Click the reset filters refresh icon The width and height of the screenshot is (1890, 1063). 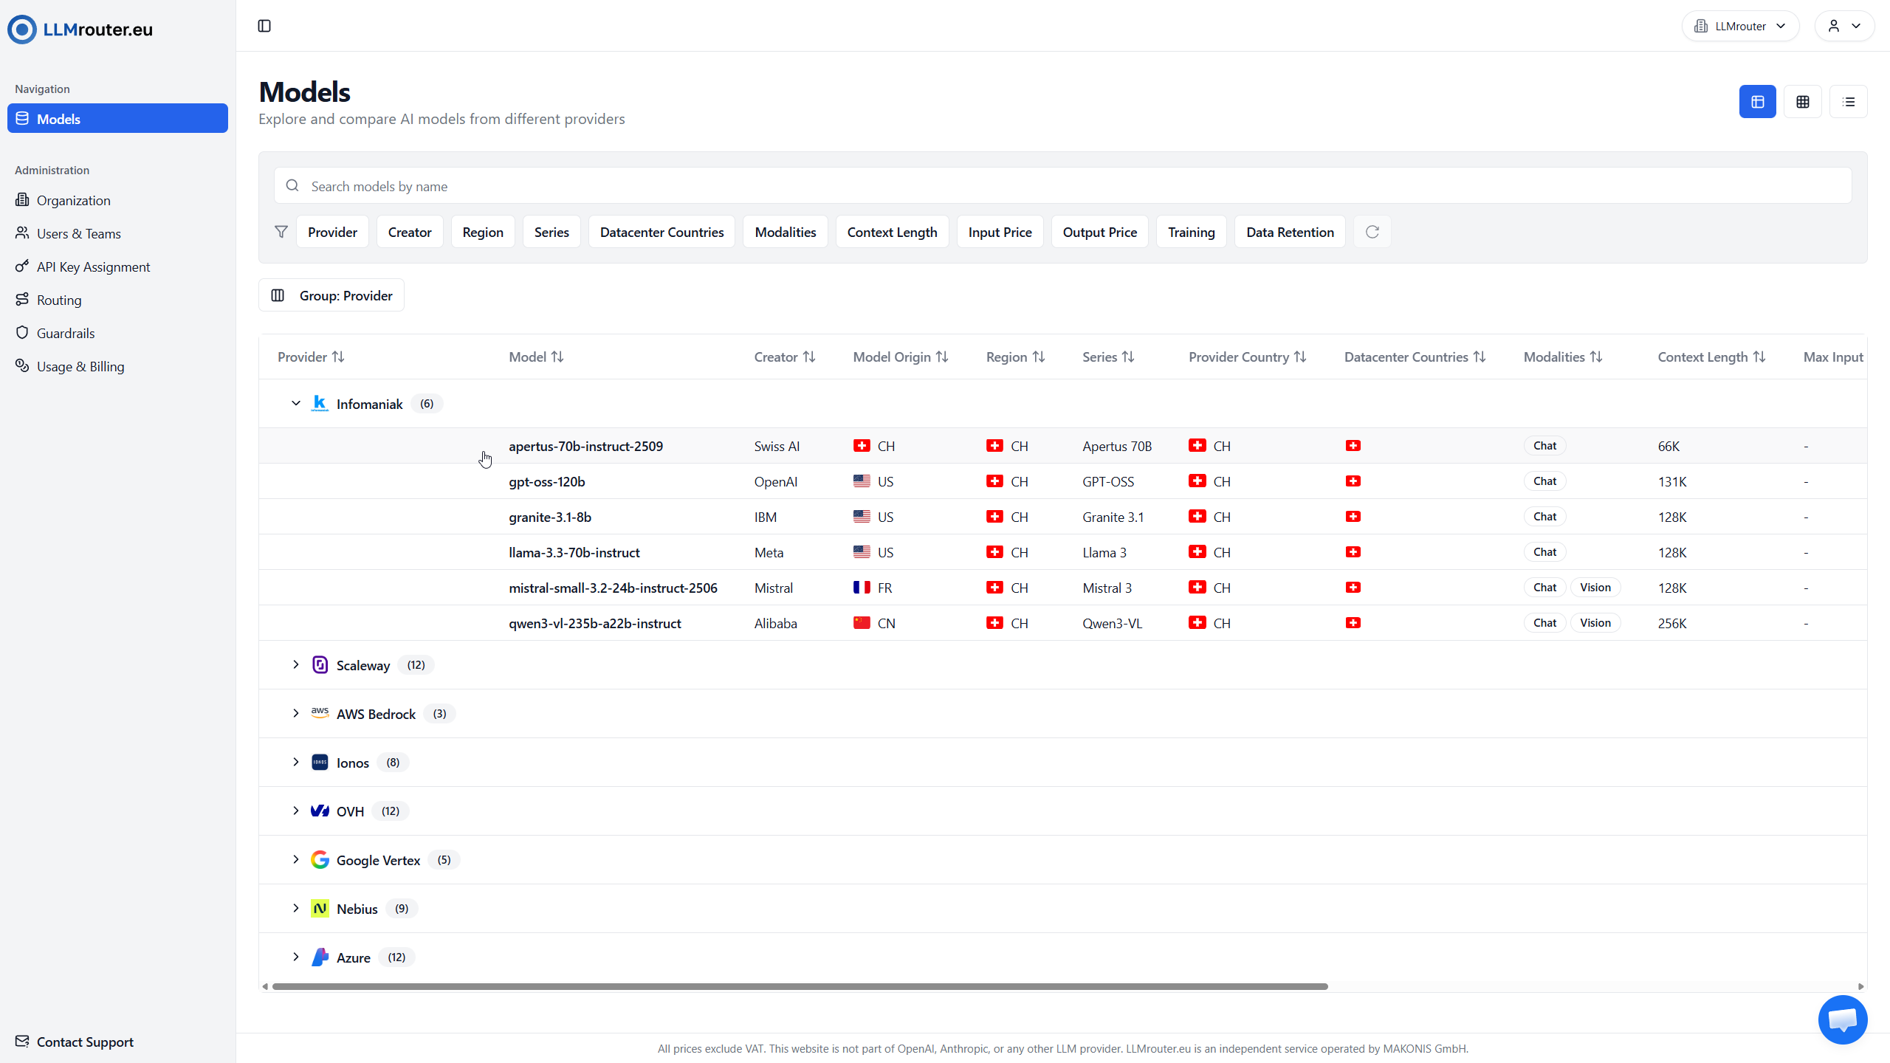click(1372, 232)
